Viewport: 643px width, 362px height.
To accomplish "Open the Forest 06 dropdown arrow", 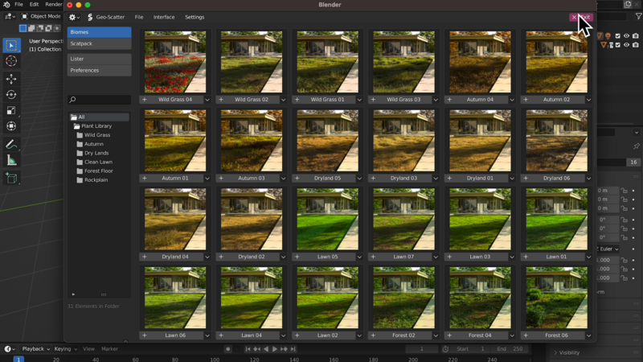I will pyautogui.click(x=588, y=335).
